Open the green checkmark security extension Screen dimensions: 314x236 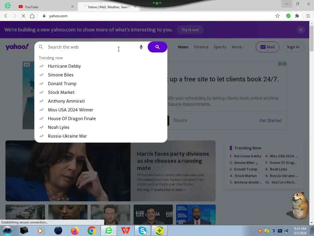tap(288, 16)
